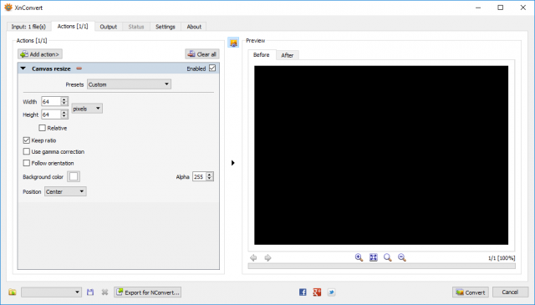Save the current script (floppy icon)
Image resolution: width=535 pixels, height=305 pixels.
[x=90, y=292]
